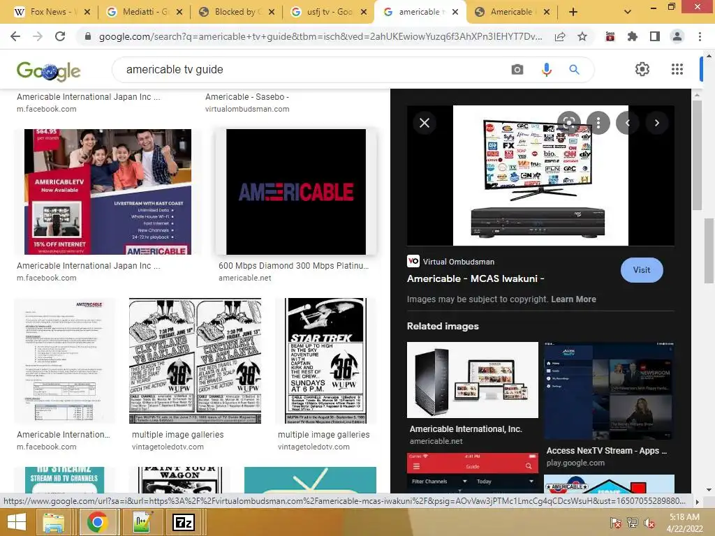Open the Action Center flag icon
The width and height of the screenshot is (715, 536).
tap(615, 522)
